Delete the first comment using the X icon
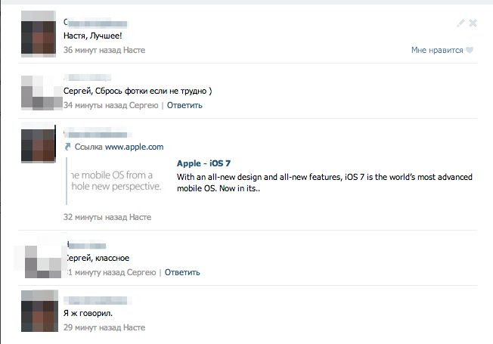This screenshot has height=344, width=493. tap(473, 23)
